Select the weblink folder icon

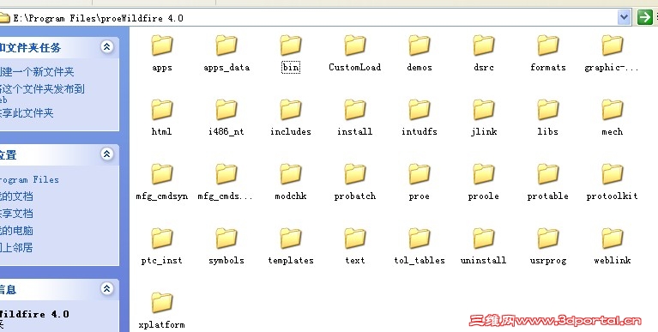(x=613, y=238)
